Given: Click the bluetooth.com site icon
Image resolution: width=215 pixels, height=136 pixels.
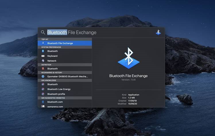Looking at the screenshot, I should click(x=43, y=102).
